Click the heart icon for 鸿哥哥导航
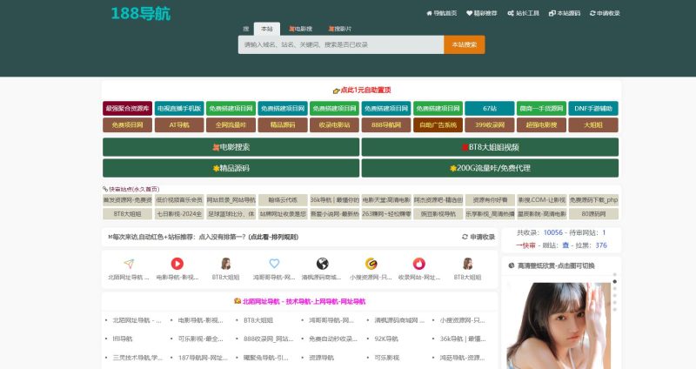 [274, 264]
